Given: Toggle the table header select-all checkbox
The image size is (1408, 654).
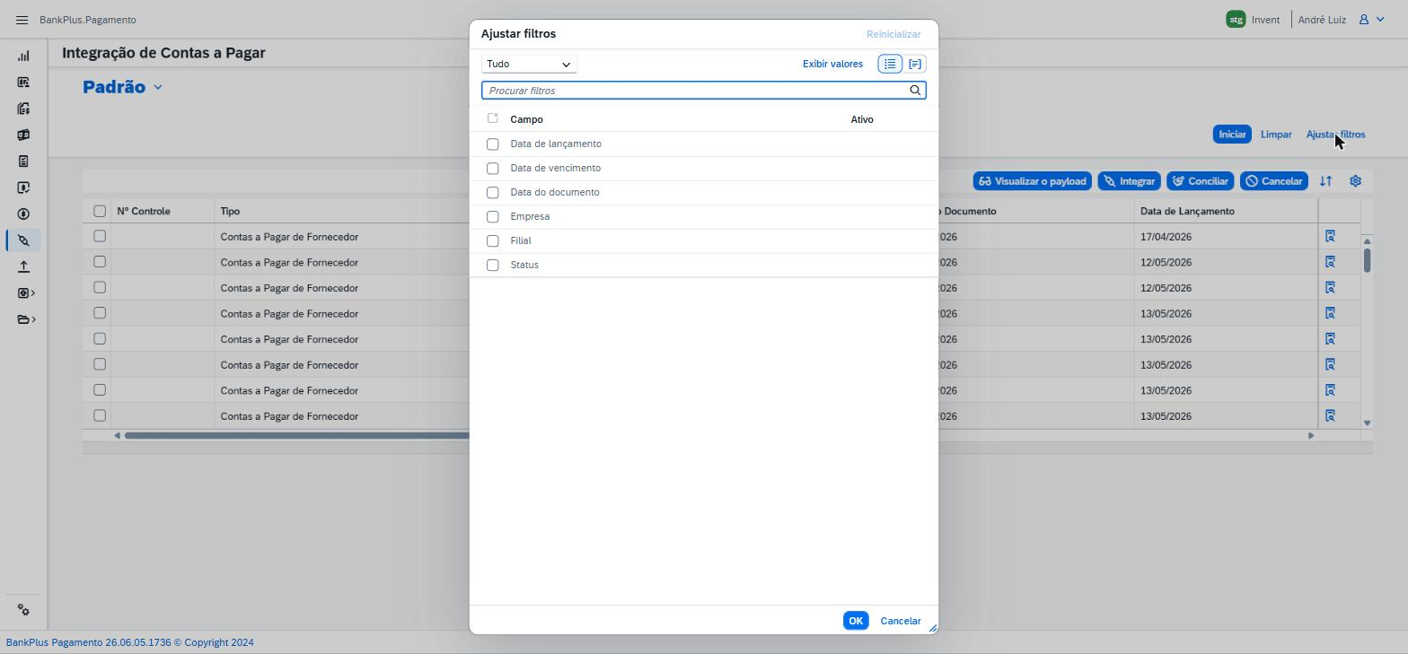Looking at the screenshot, I should [x=100, y=211].
